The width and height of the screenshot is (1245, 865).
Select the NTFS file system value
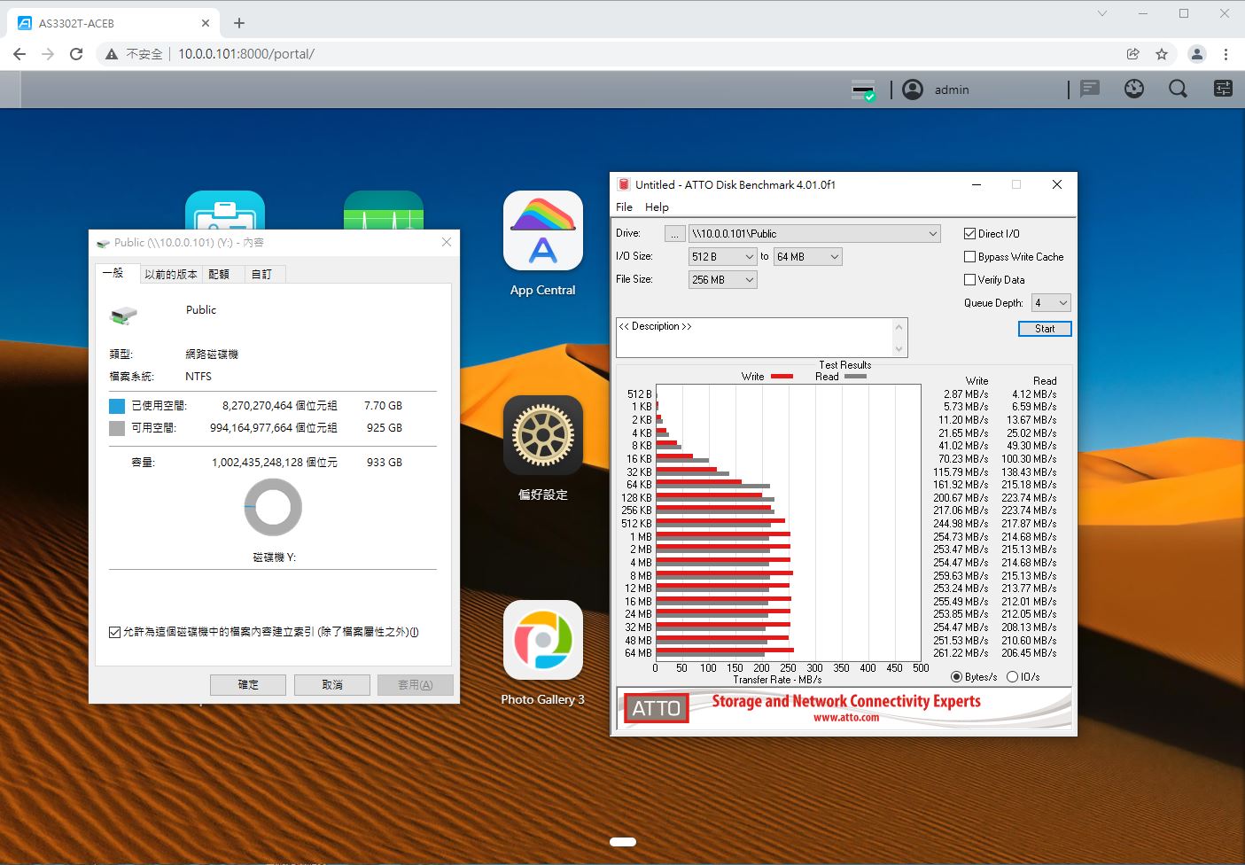click(x=198, y=377)
